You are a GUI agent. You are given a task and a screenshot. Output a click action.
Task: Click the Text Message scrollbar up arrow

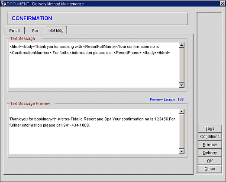181,45
